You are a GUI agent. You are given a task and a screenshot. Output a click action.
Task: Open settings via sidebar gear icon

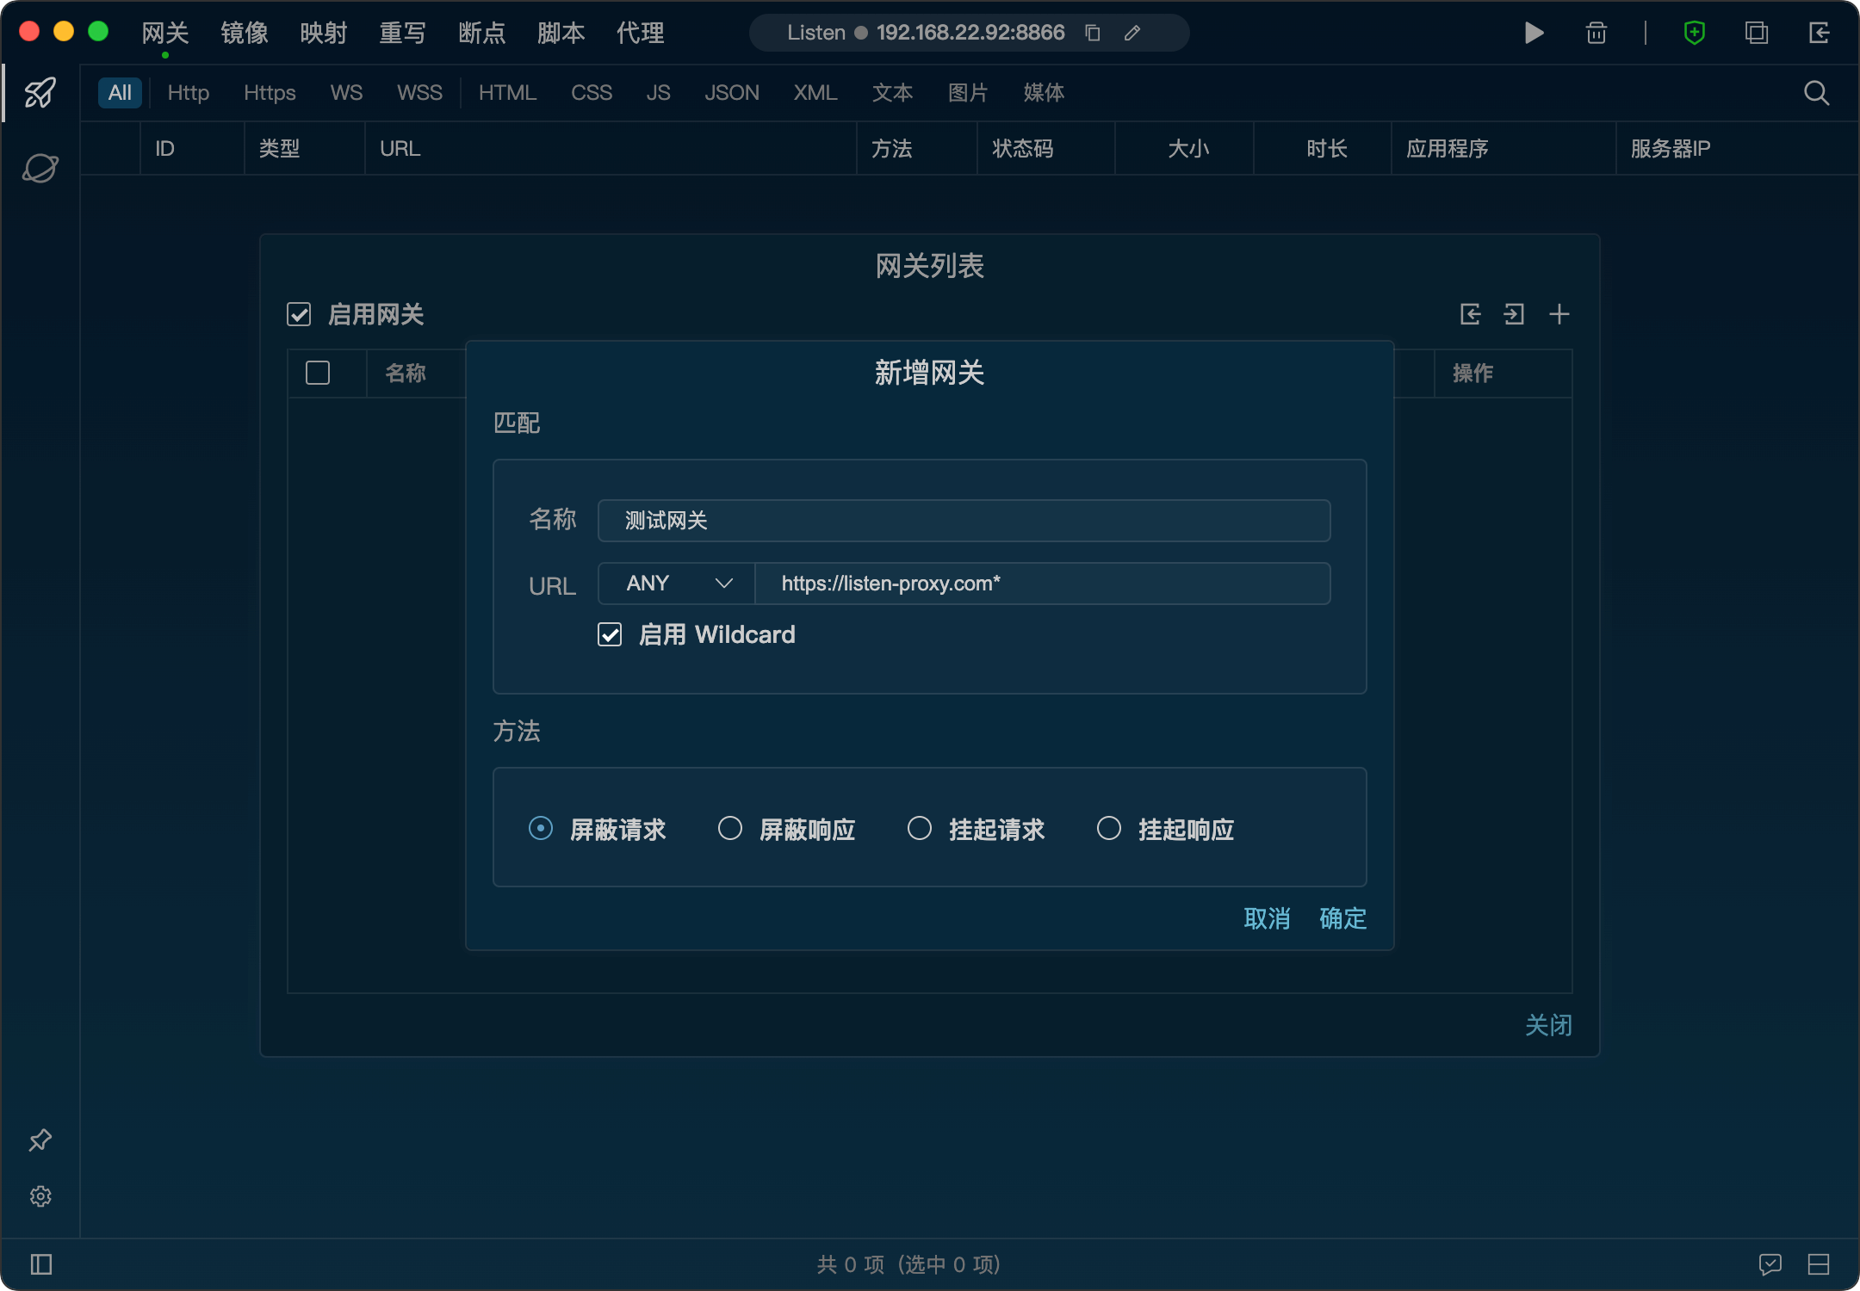[40, 1196]
